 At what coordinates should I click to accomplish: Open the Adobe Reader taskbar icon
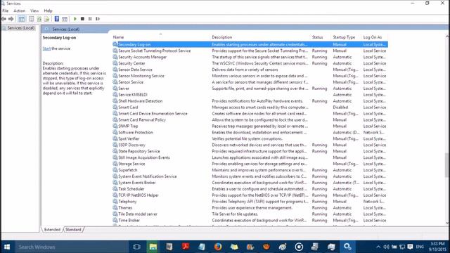(x=186, y=247)
